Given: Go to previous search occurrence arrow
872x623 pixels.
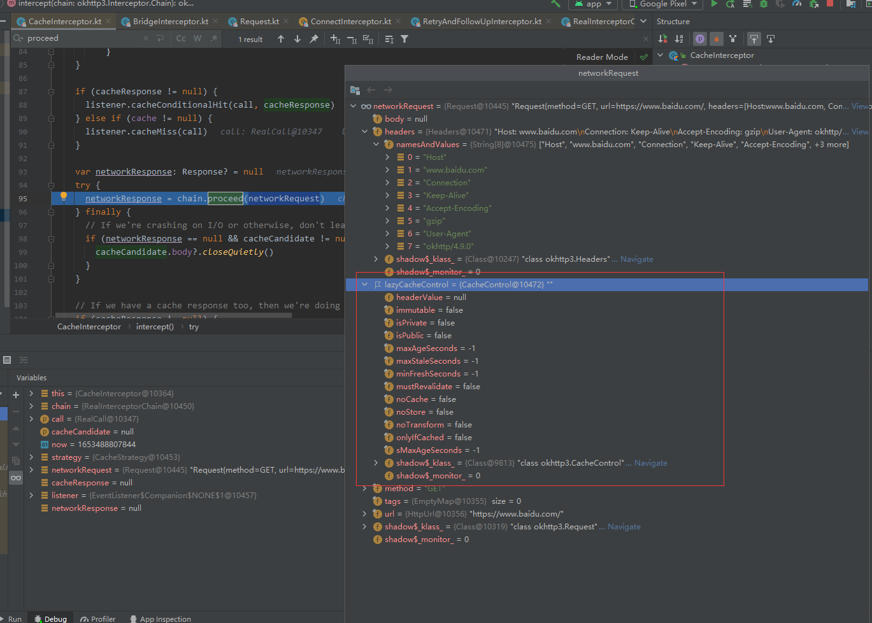Looking at the screenshot, I should [281, 39].
